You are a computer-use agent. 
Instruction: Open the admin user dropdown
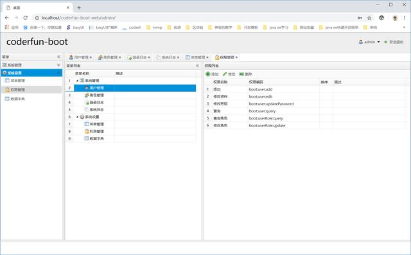pyautogui.click(x=369, y=42)
